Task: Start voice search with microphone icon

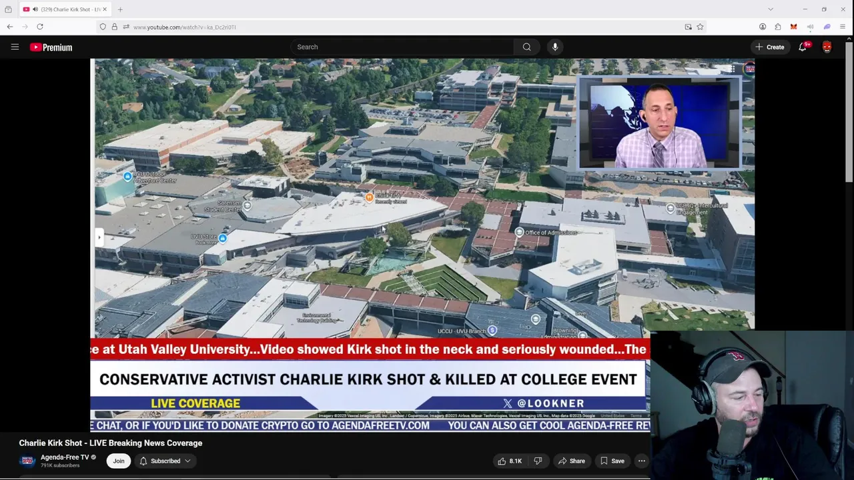Action: [x=555, y=47]
